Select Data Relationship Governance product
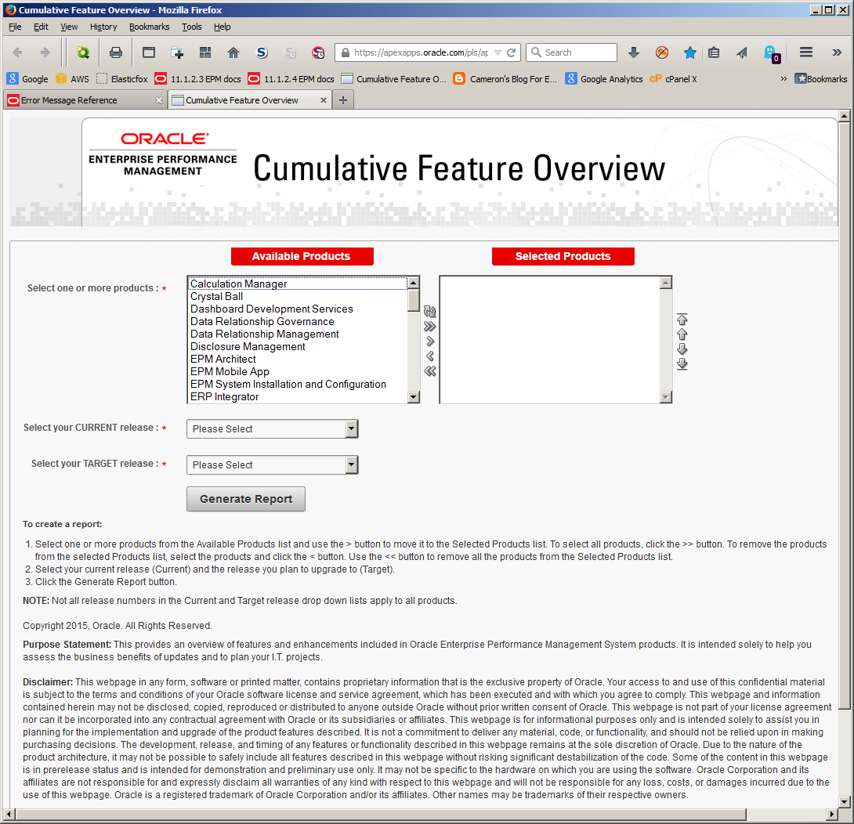The width and height of the screenshot is (854, 824). point(298,321)
